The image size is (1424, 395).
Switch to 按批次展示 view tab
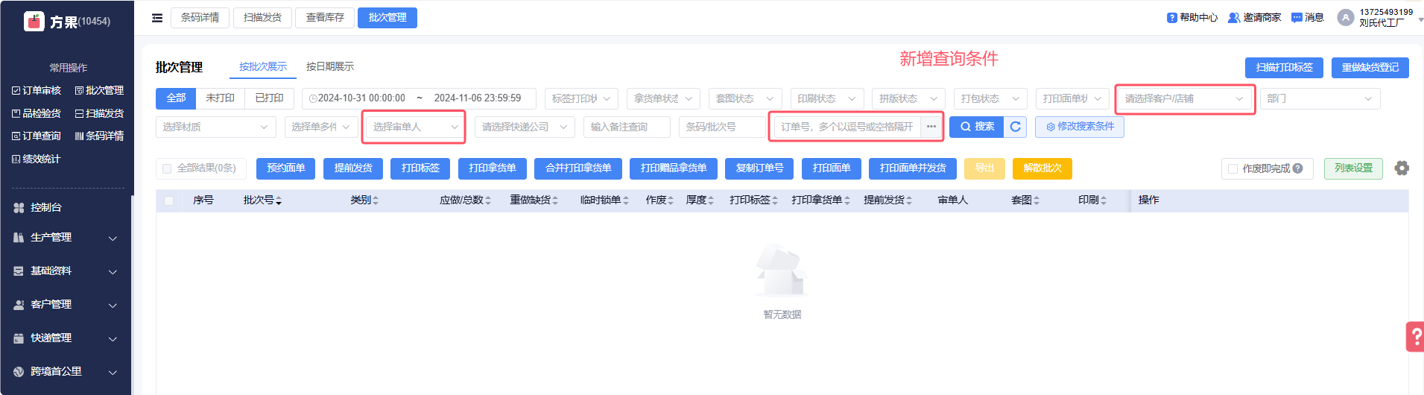tap(263, 67)
